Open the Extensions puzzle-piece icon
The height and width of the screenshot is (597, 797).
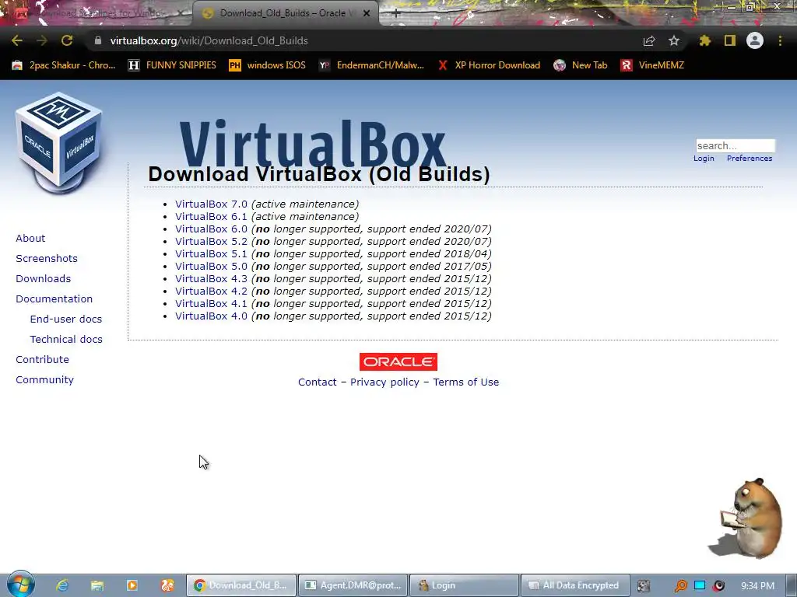(704, 40)
